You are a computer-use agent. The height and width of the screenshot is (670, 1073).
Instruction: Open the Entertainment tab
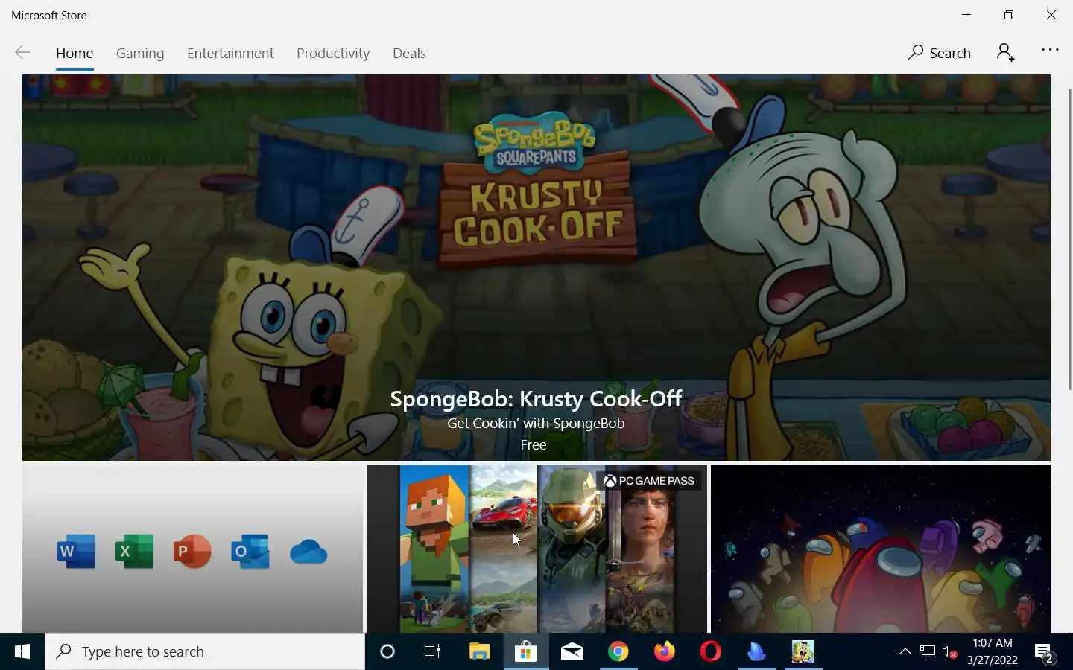230,54
